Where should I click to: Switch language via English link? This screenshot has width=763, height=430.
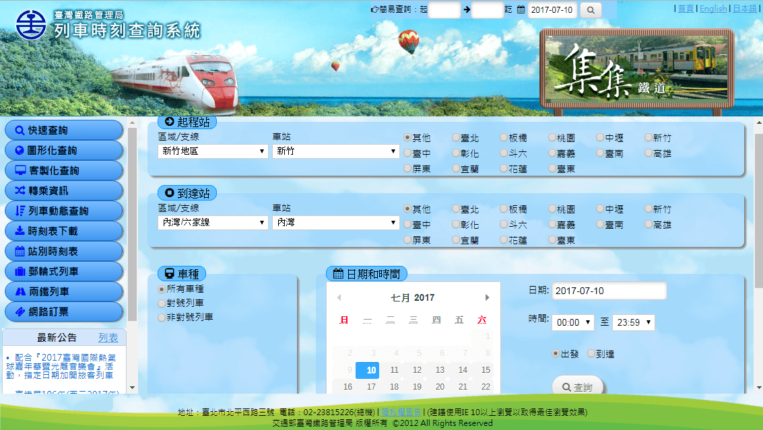click(713, 9)
